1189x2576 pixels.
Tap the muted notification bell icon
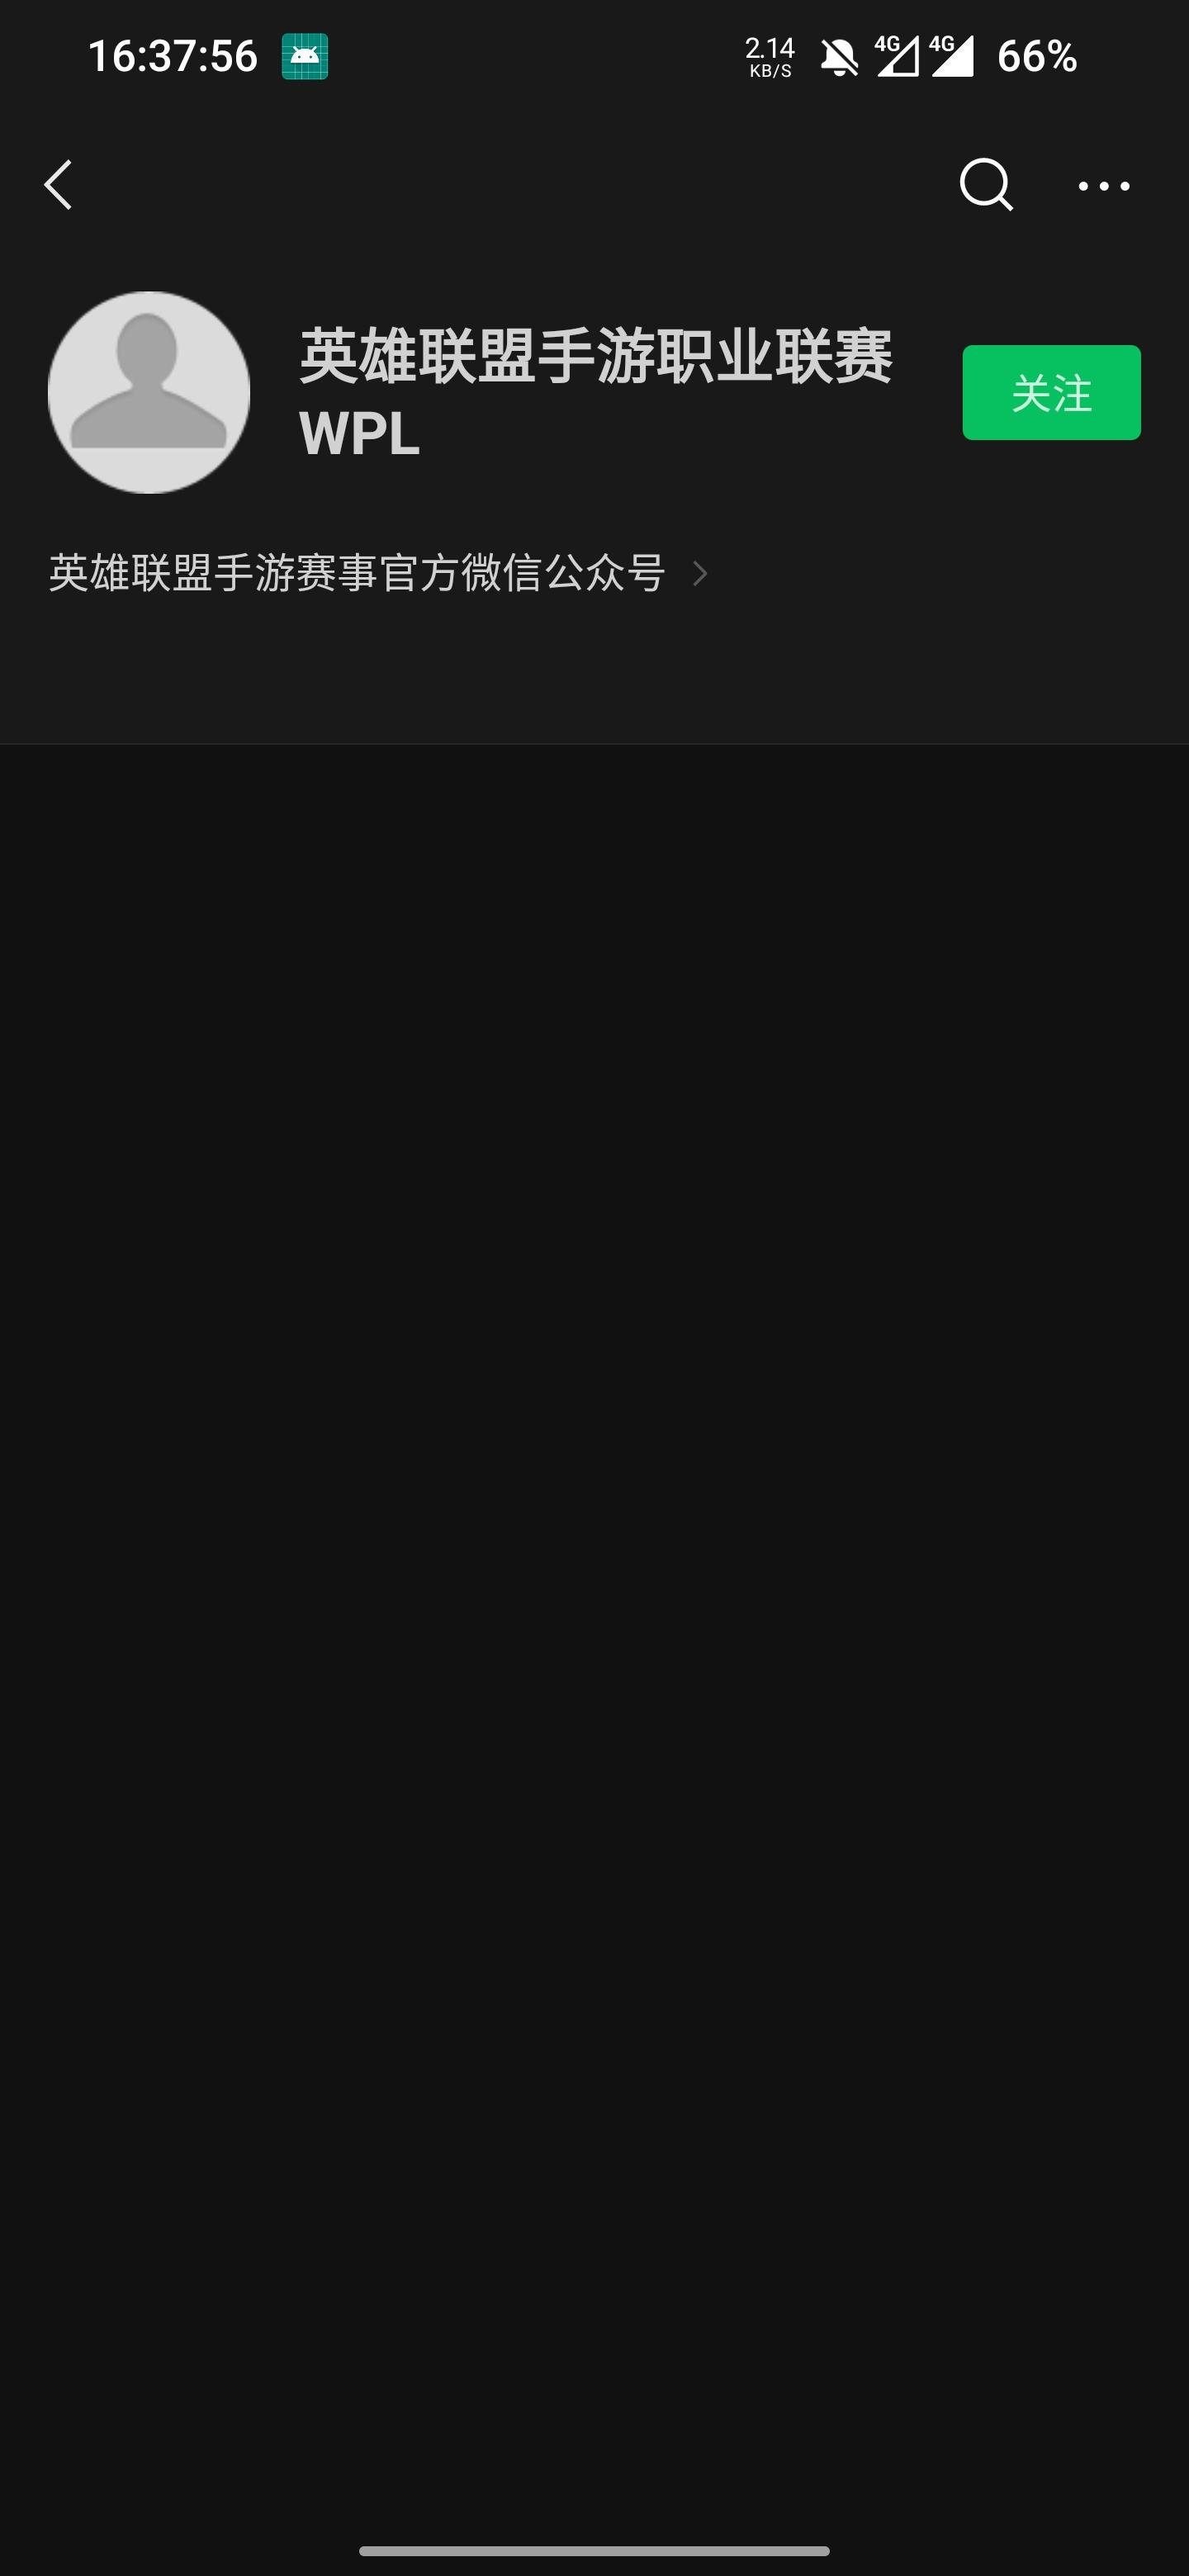point(839,57)
